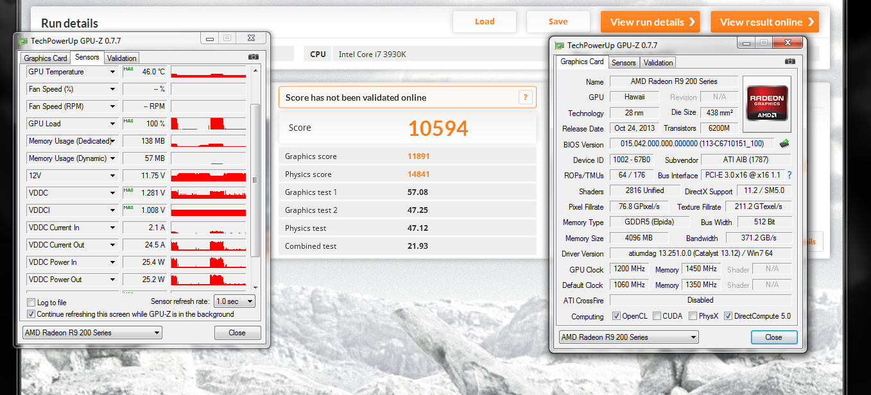Open the 12V sensor dropdown
The height and width of the screenshot is (395, 871).
tap(112, 176)
